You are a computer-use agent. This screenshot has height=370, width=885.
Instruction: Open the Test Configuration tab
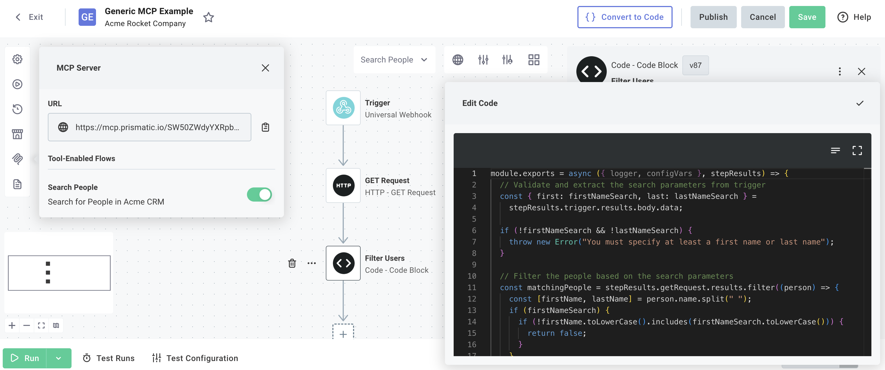[x=195, y=358]
